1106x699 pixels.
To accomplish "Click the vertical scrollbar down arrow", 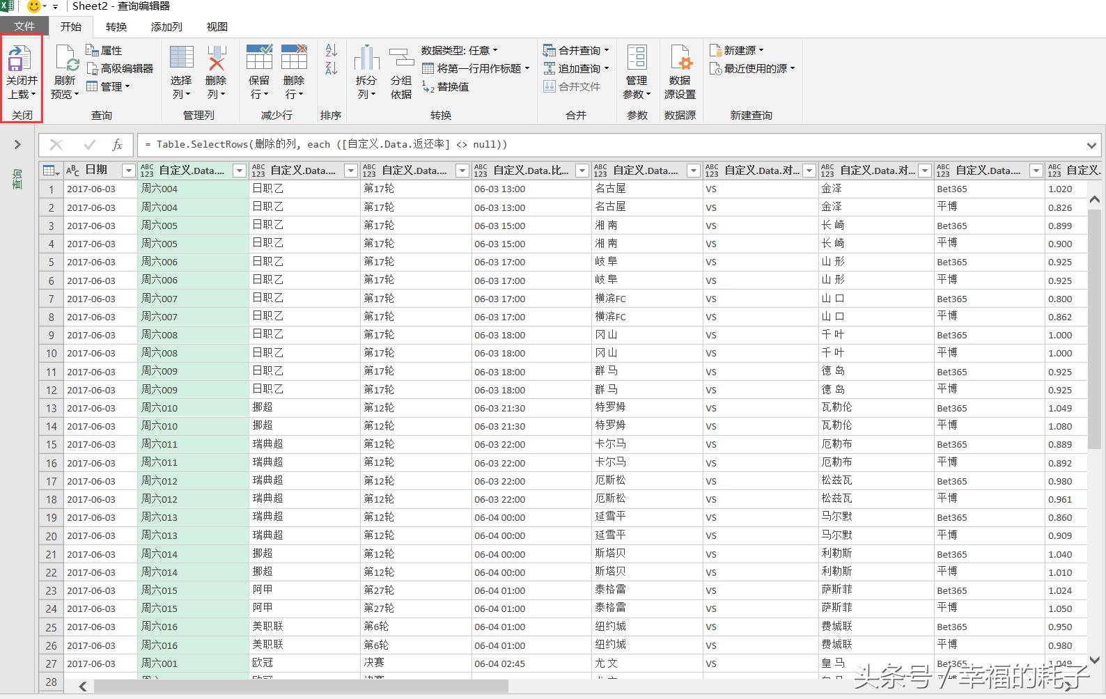I will pyautogui.click(x=1094, y=659).
